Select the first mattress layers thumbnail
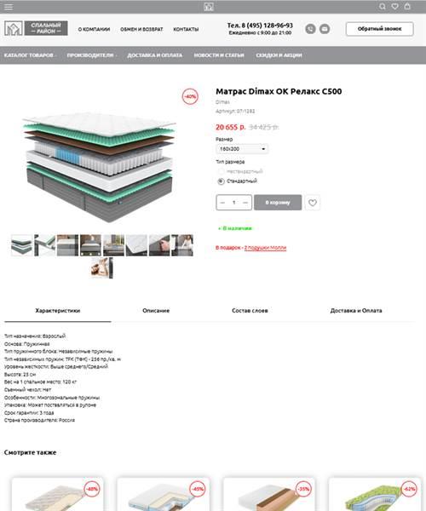Image resolution: width=426 pixels, height=511 pixels. 22,245
